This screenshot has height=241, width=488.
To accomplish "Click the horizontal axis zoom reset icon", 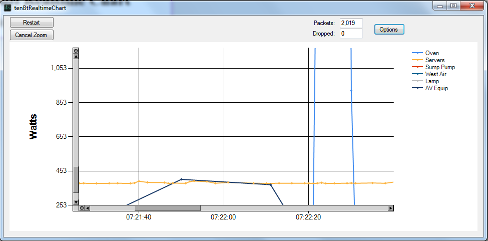I will click(82, 208).
